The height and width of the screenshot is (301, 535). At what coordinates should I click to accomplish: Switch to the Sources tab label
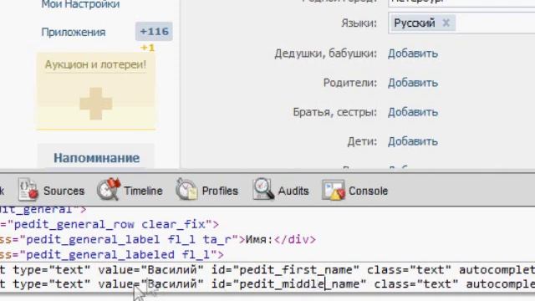tap(64, 191)
